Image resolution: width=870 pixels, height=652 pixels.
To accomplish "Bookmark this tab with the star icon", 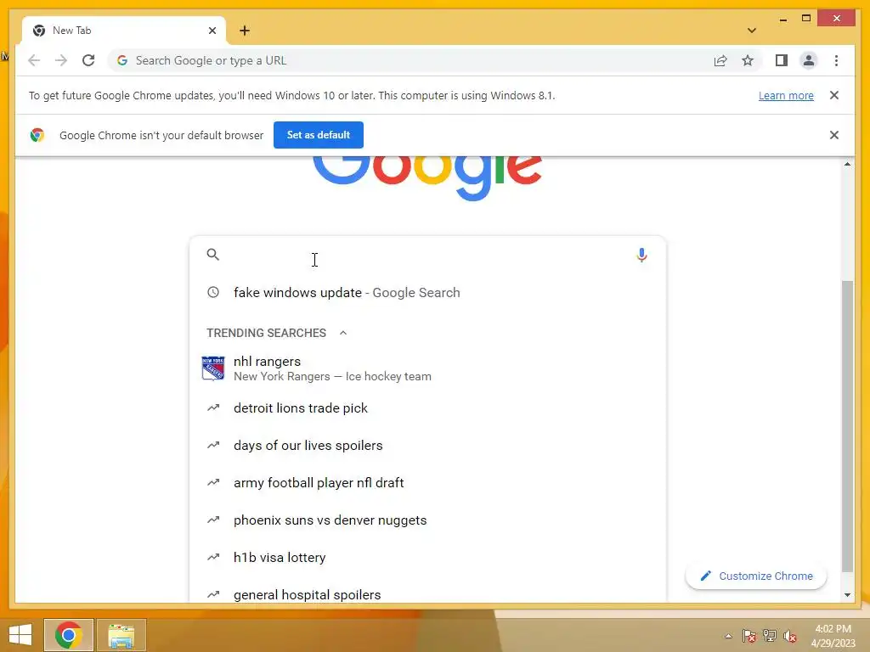I will 748,60.
